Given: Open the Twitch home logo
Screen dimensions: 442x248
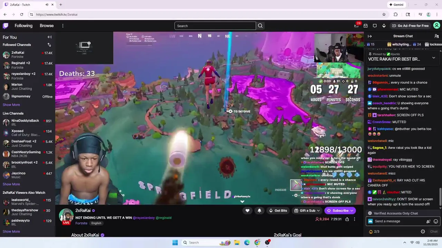Looking at the screenshot, I should tap(6, 25).
